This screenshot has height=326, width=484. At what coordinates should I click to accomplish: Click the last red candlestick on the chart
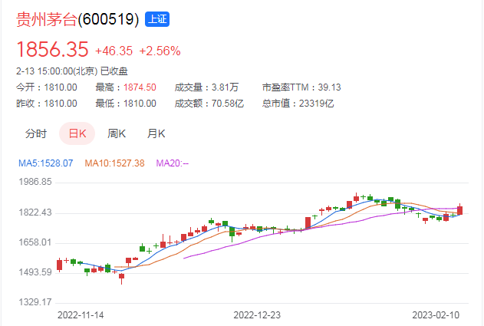(x=460, y=210)
